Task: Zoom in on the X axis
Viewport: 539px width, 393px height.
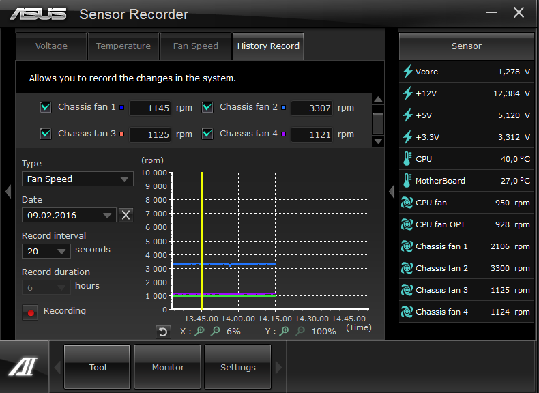Action: pyautogui.click(x=199, y=331)
